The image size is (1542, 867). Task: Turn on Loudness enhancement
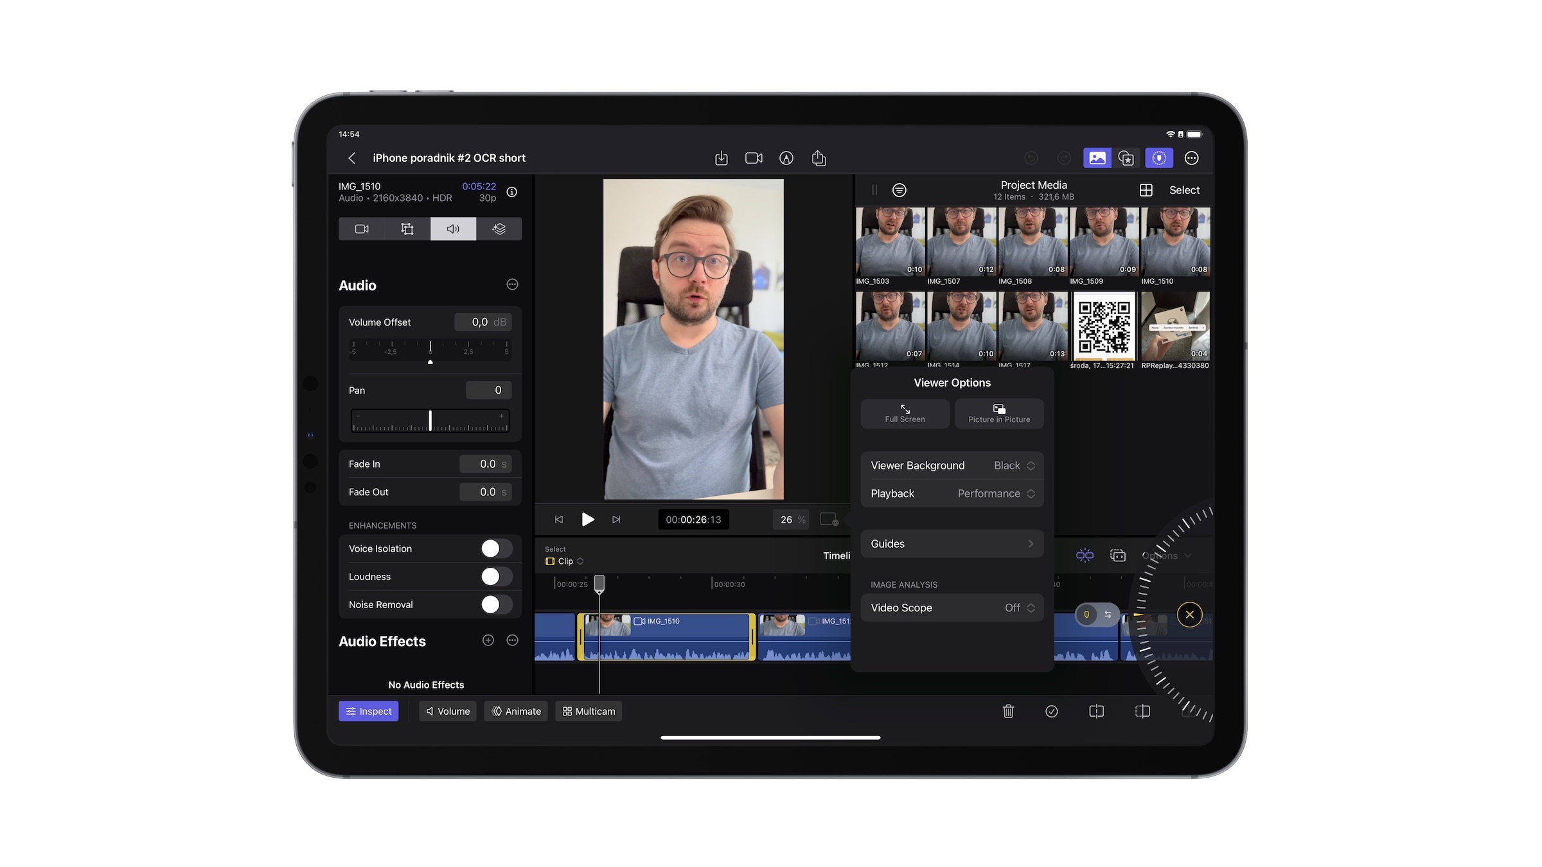(497, 577)
